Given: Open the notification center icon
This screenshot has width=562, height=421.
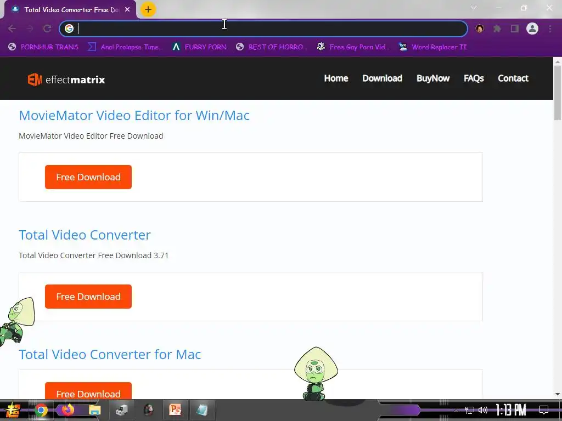Looking at the screenshot, I should coord(544,410).
